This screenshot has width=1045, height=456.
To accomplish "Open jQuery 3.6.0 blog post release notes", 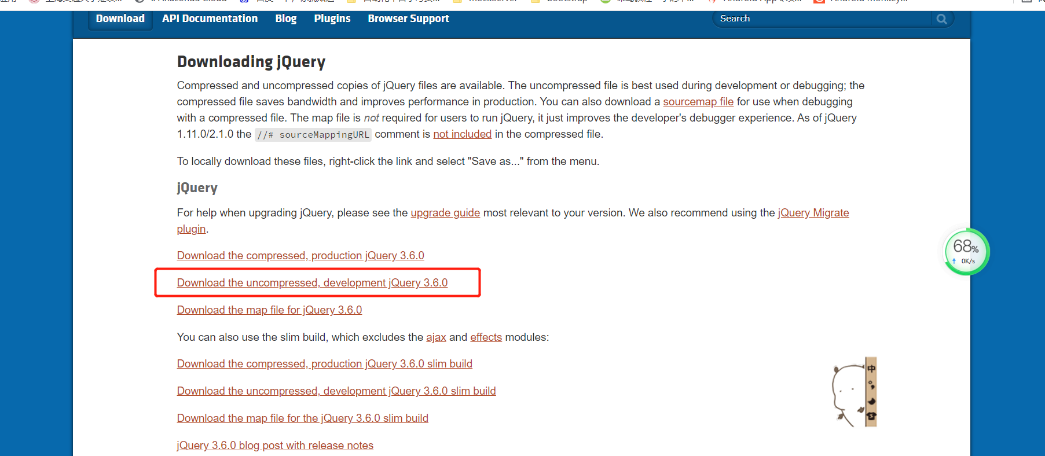I will point(275,446).
